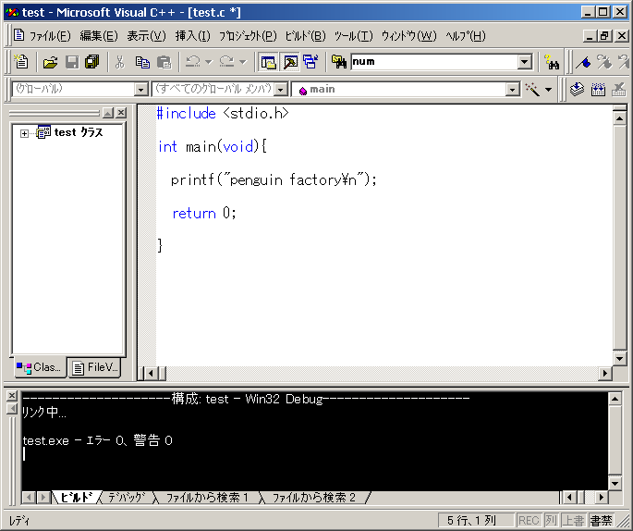Open the ヘルプ(H) menu

[x=466, y=36]
